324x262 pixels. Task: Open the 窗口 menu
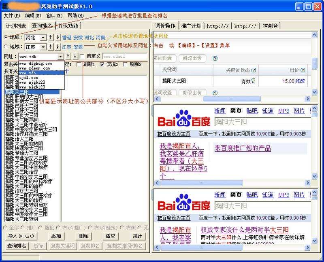[x=54, y=16]
